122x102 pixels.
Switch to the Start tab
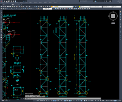pyautogui.click(x=4, y=4)
